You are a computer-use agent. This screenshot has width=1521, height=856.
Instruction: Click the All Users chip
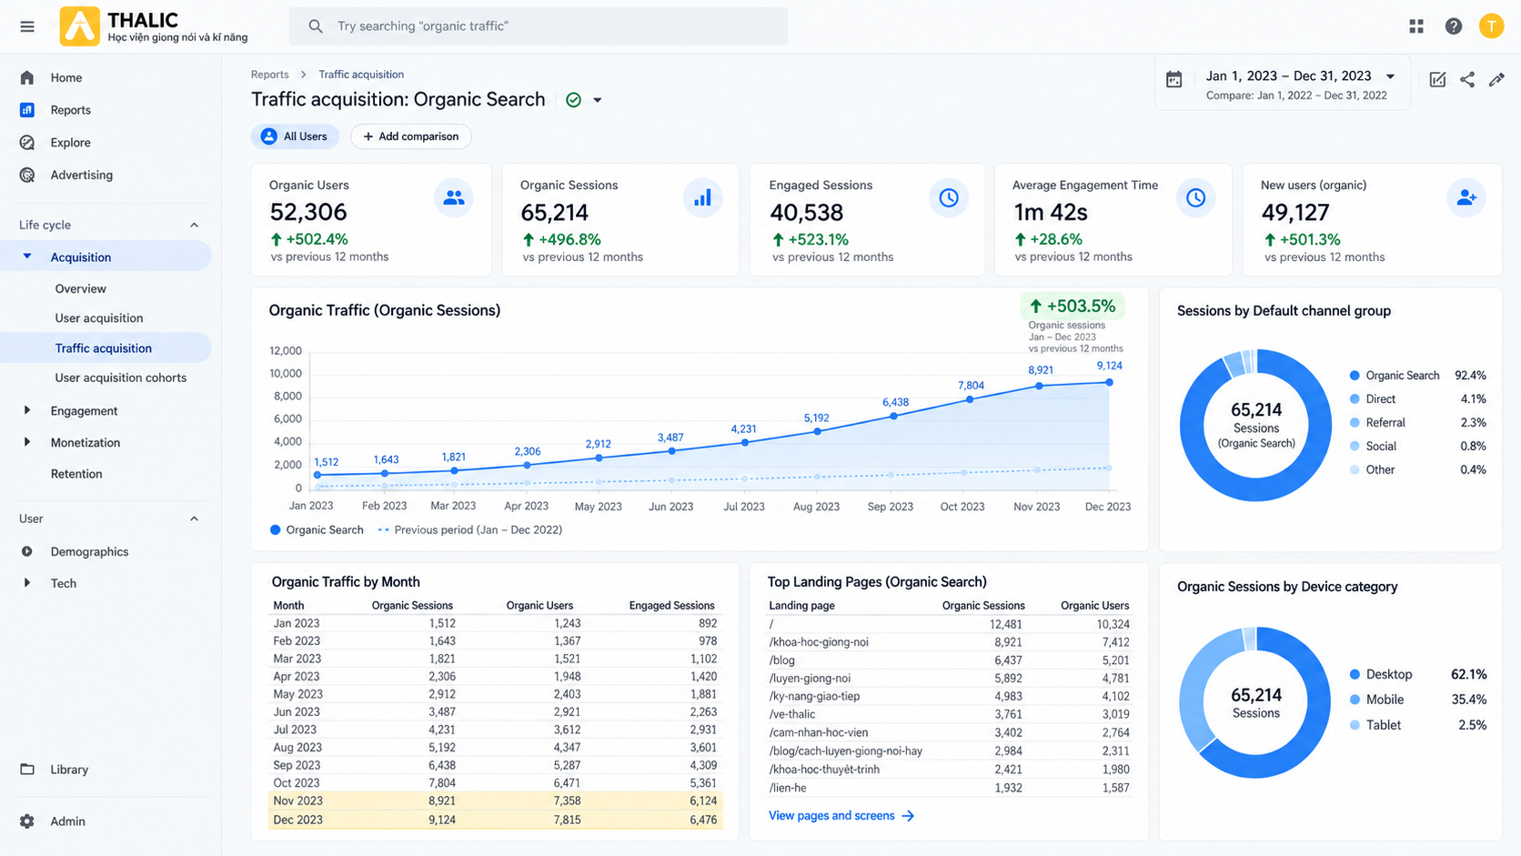pyautogui.click(x=294, y=136)
